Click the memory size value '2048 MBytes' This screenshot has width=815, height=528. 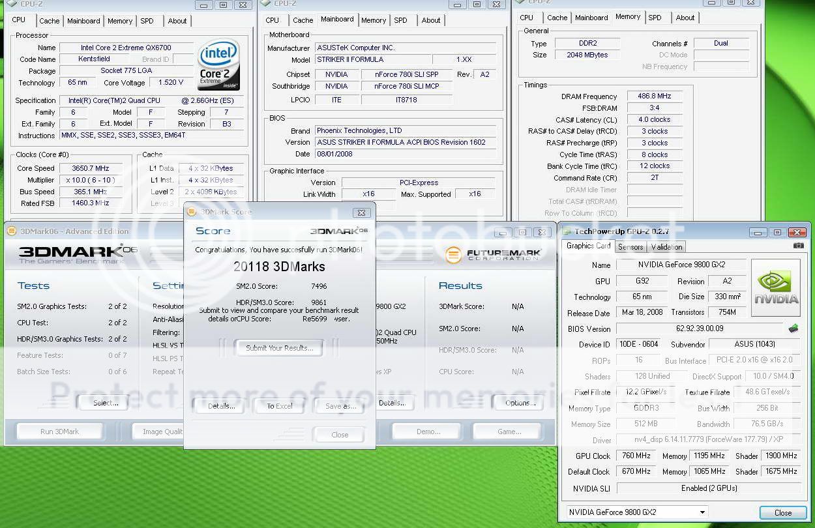[x=587, y=55]
